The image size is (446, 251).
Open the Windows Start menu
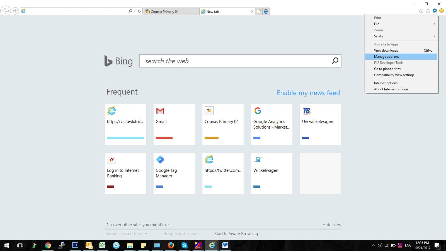(7, 245)
